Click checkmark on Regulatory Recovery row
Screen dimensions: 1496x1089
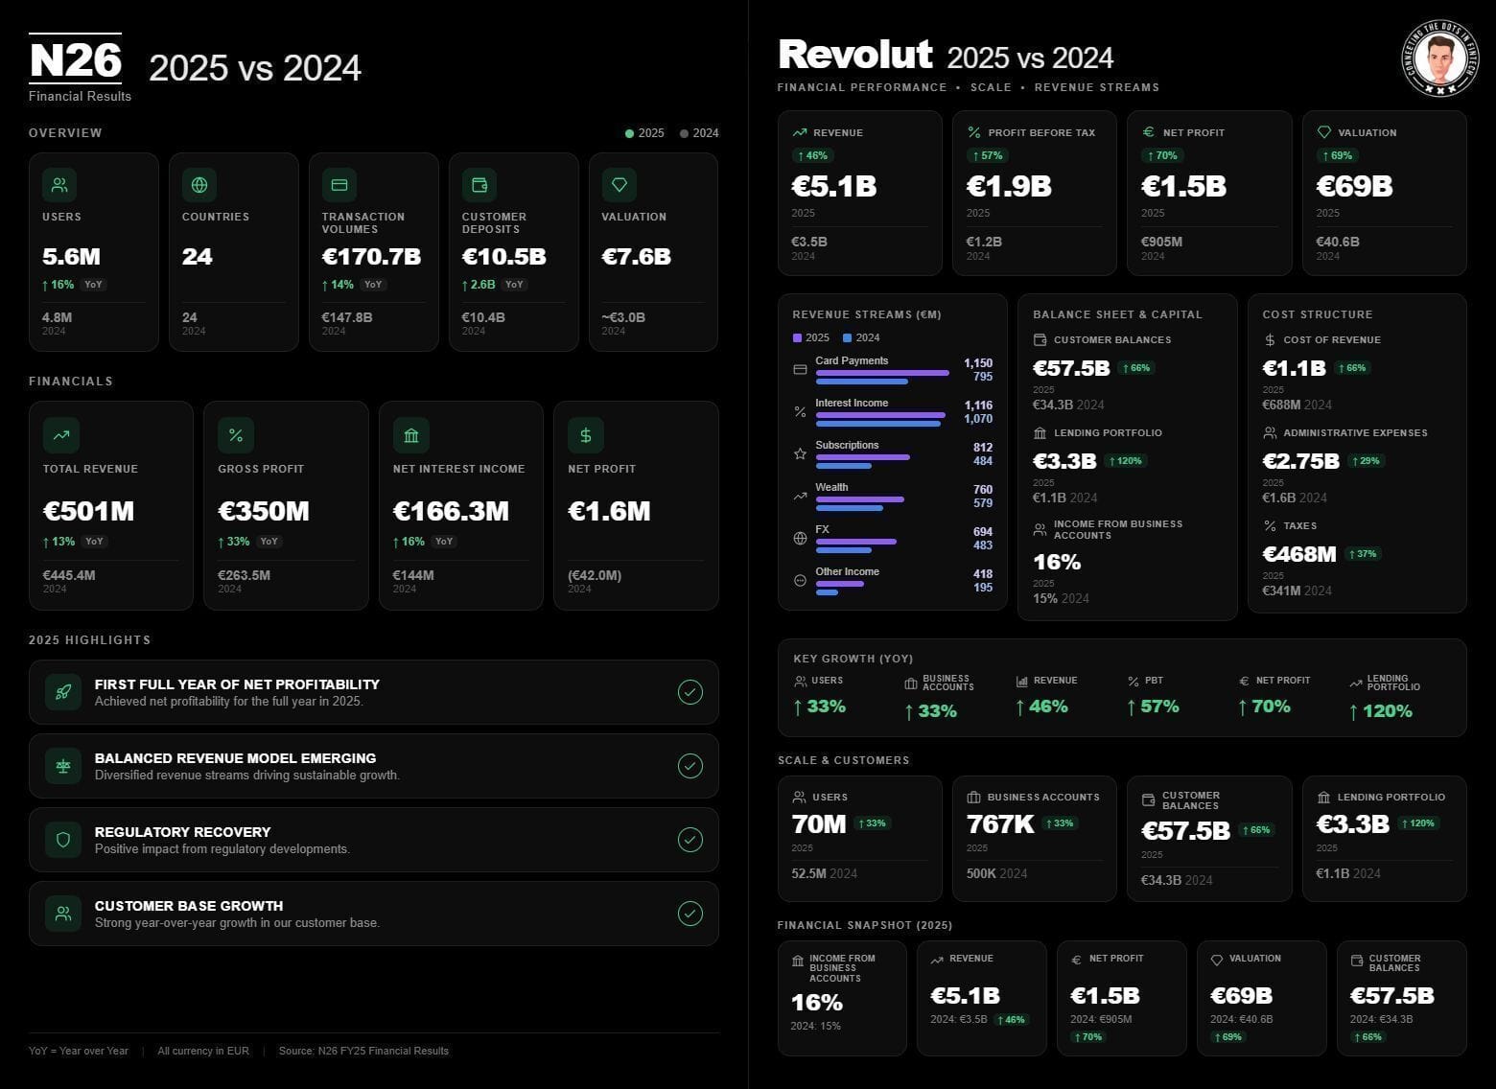coord(690,840)
